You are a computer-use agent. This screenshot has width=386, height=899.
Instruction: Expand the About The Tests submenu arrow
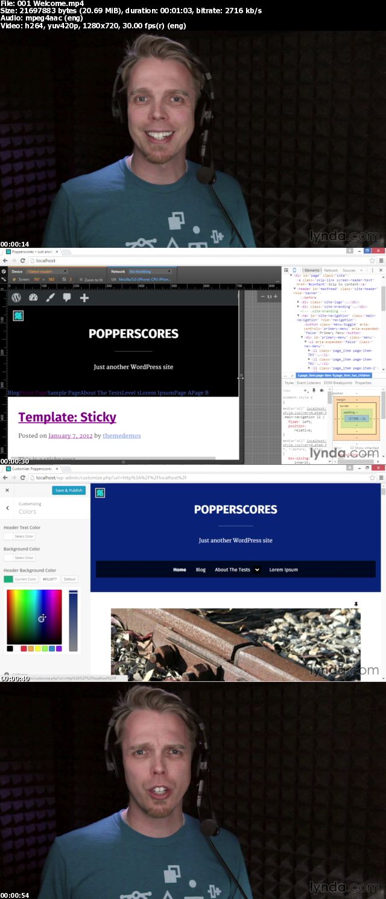pos(257,570)
